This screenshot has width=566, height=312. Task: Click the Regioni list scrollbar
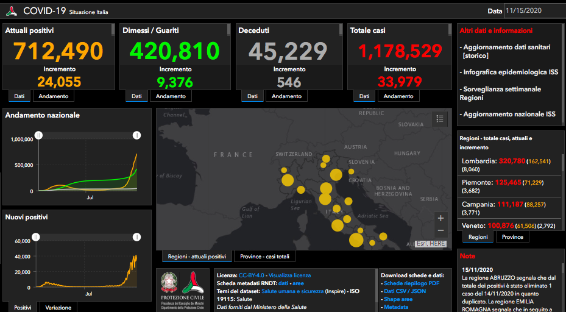point(563,191)
